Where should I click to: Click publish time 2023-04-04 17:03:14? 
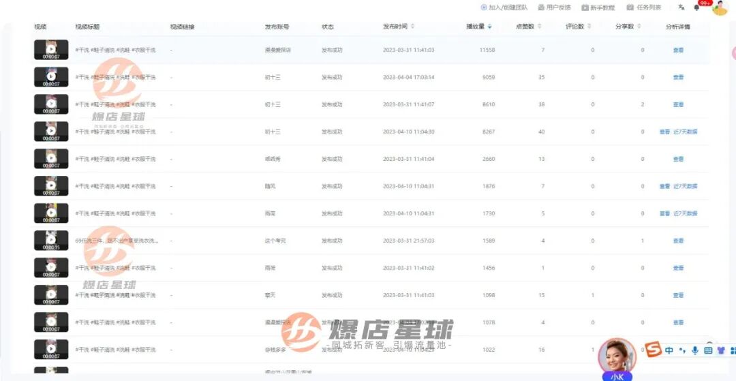(x=409, y=77)
